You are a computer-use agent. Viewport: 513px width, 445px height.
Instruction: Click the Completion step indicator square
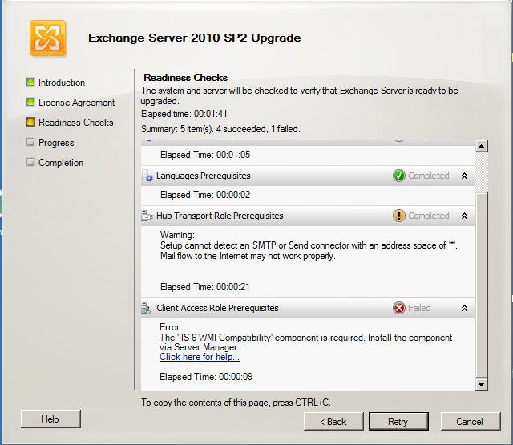click(x=30, y=162)
